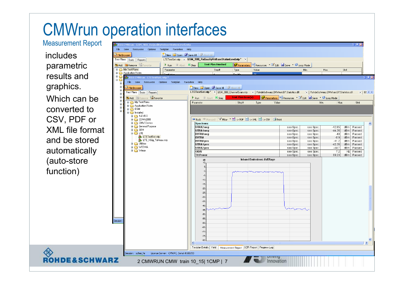Open Filter dropdown arrow in report toolbar
Screen dimensions: 404x285
[x=230, y=119]
